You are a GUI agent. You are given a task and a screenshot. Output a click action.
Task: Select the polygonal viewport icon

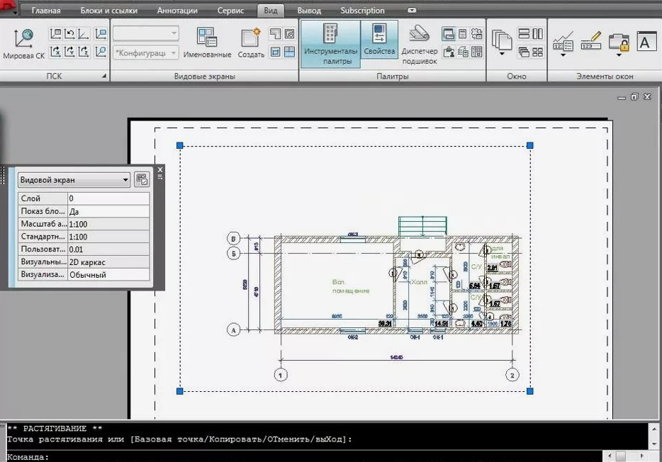(275, 34)
